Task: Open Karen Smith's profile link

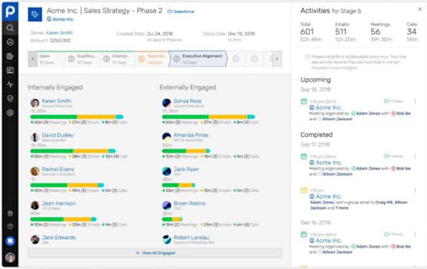Action: tap(56, 101)
